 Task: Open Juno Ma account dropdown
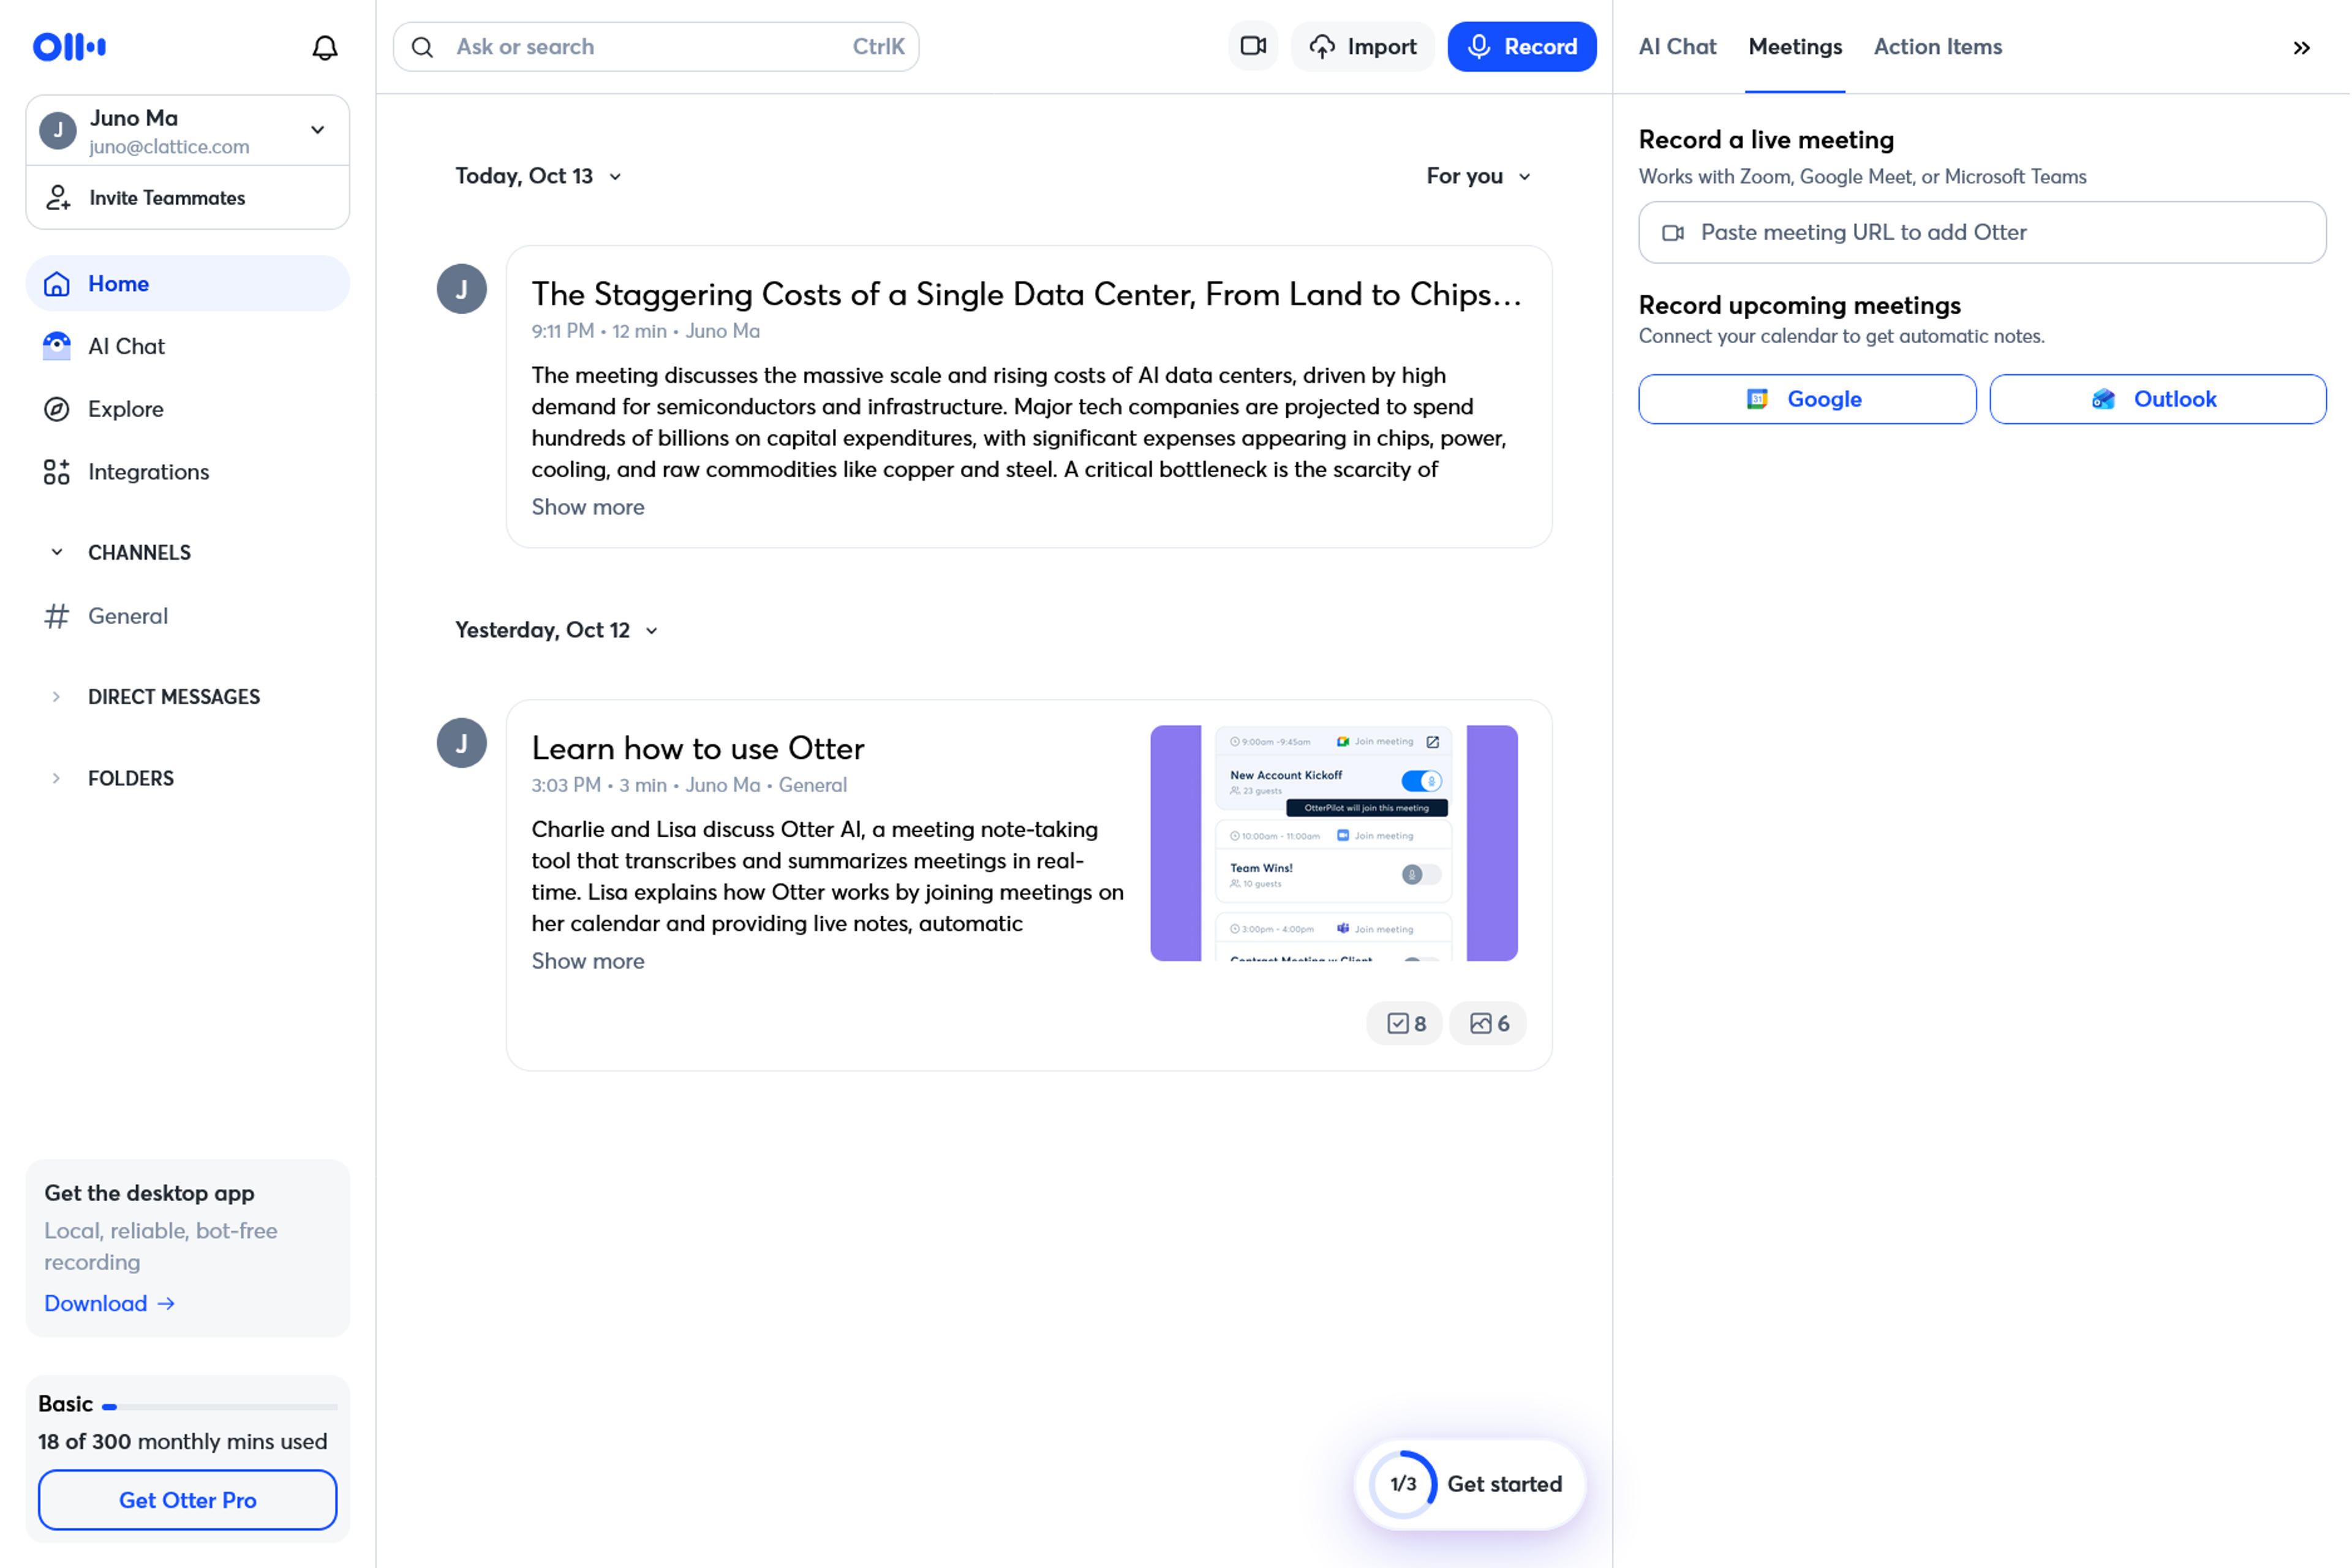(x=188, y=131)
